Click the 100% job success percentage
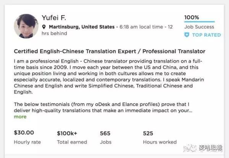Viewport: 229px width, 158px height. pos(192,18)
